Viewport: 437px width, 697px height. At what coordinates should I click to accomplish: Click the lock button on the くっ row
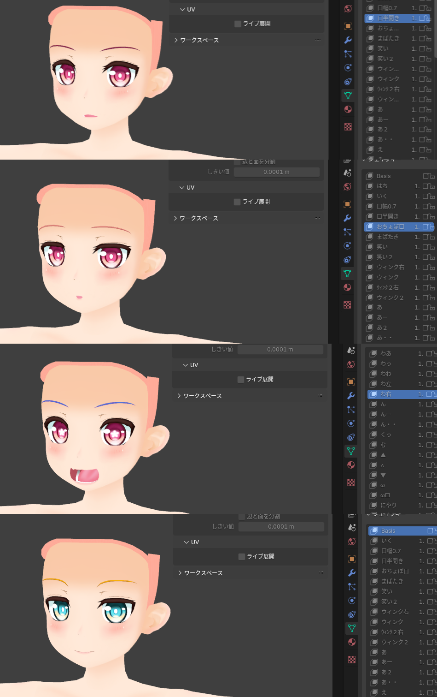point(433,435)
